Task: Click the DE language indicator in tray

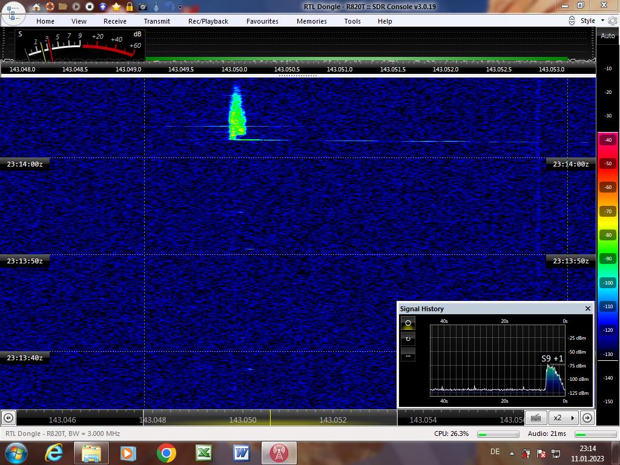Action: [495, 452]
